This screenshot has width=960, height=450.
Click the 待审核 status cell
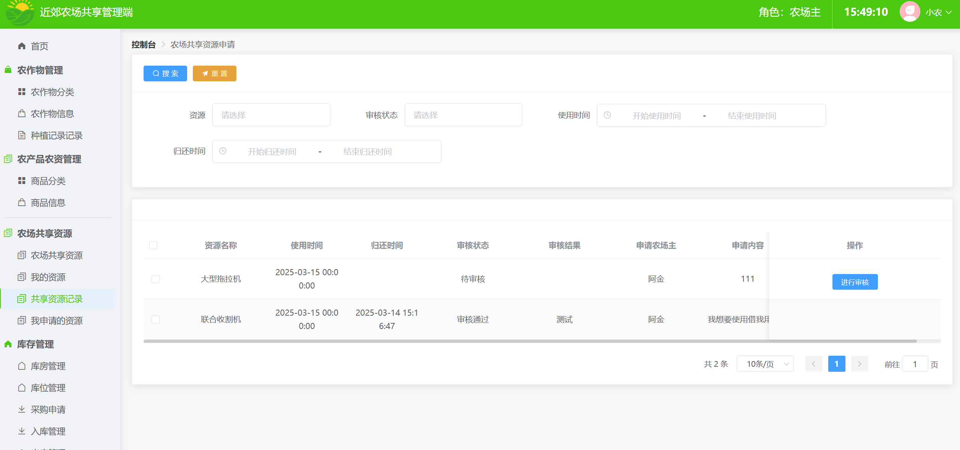coord(473,279)
